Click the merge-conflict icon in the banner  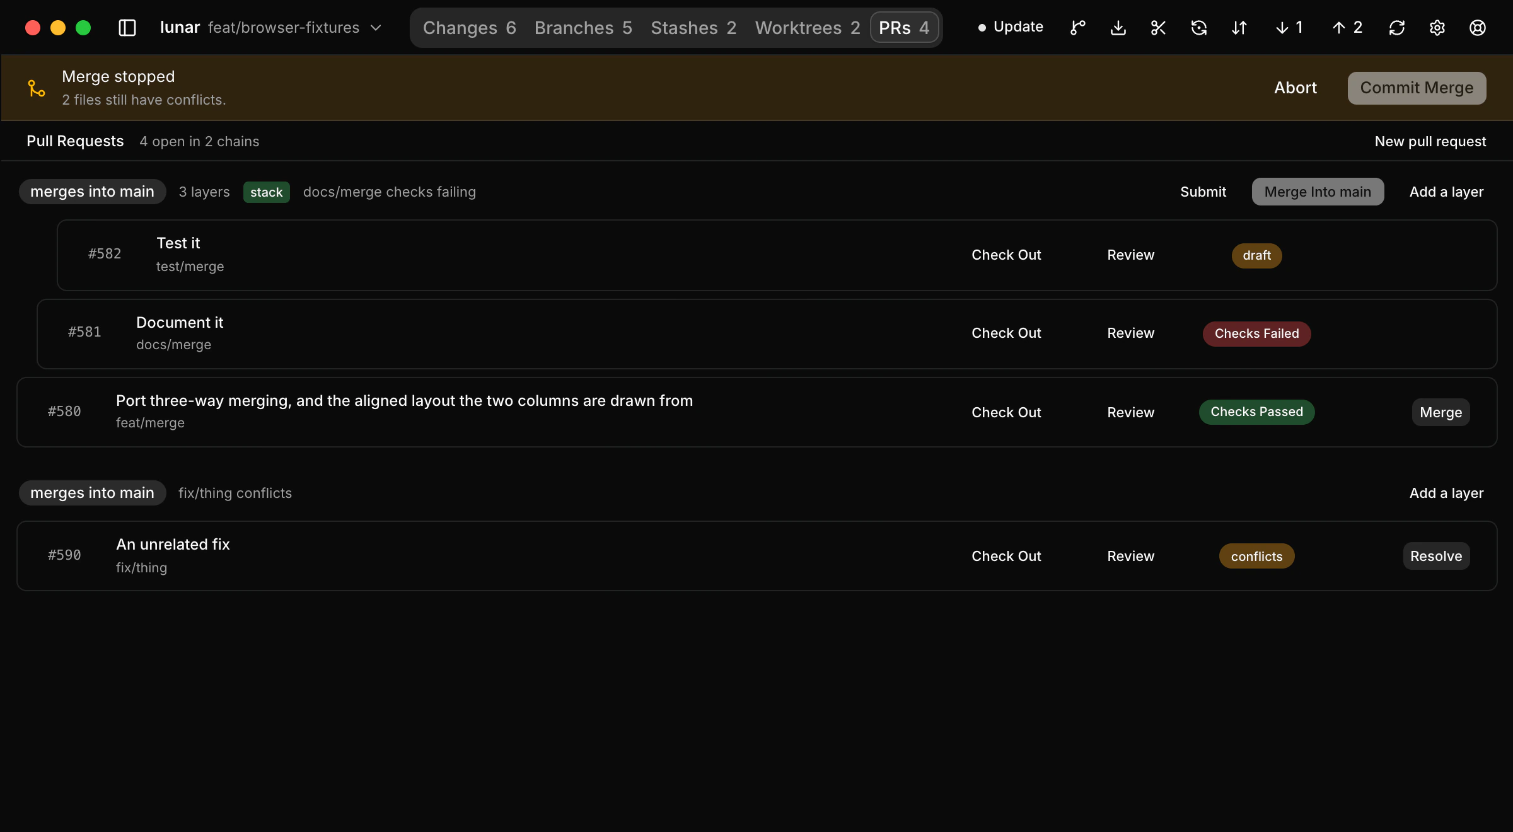(37, 88)
